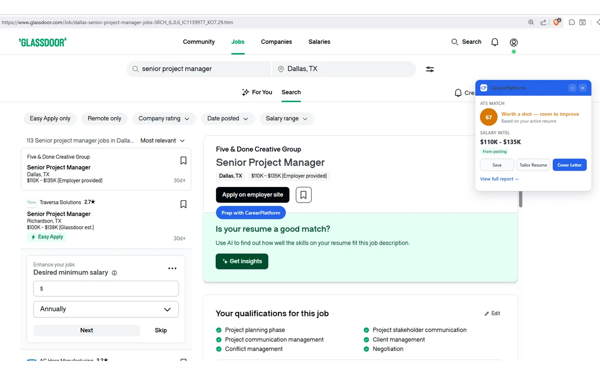Image resolution: width=600 pixels, height=375 pixels.
Task: Open the notifications bell in header
Action: tap(495, 42)
